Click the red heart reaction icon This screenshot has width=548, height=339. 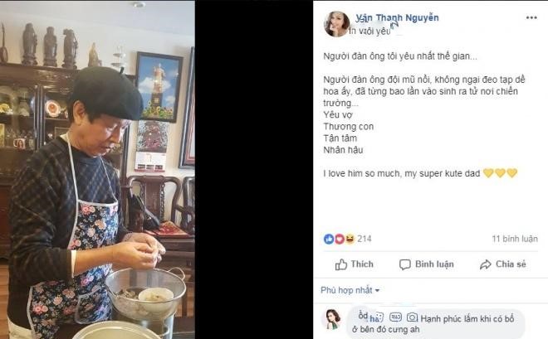tap(340, 239)
